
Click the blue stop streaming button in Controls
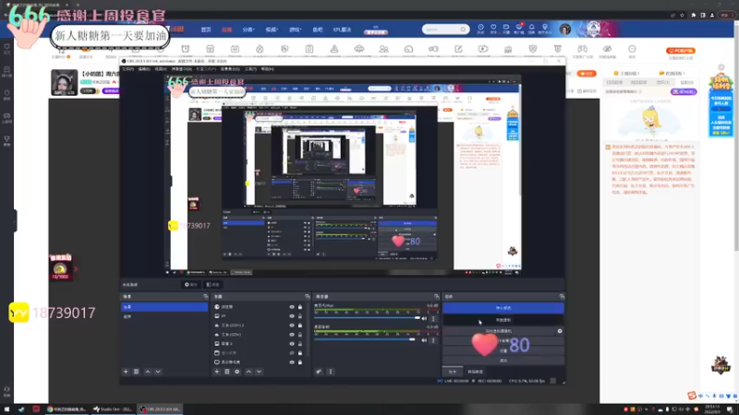(503, 308)
